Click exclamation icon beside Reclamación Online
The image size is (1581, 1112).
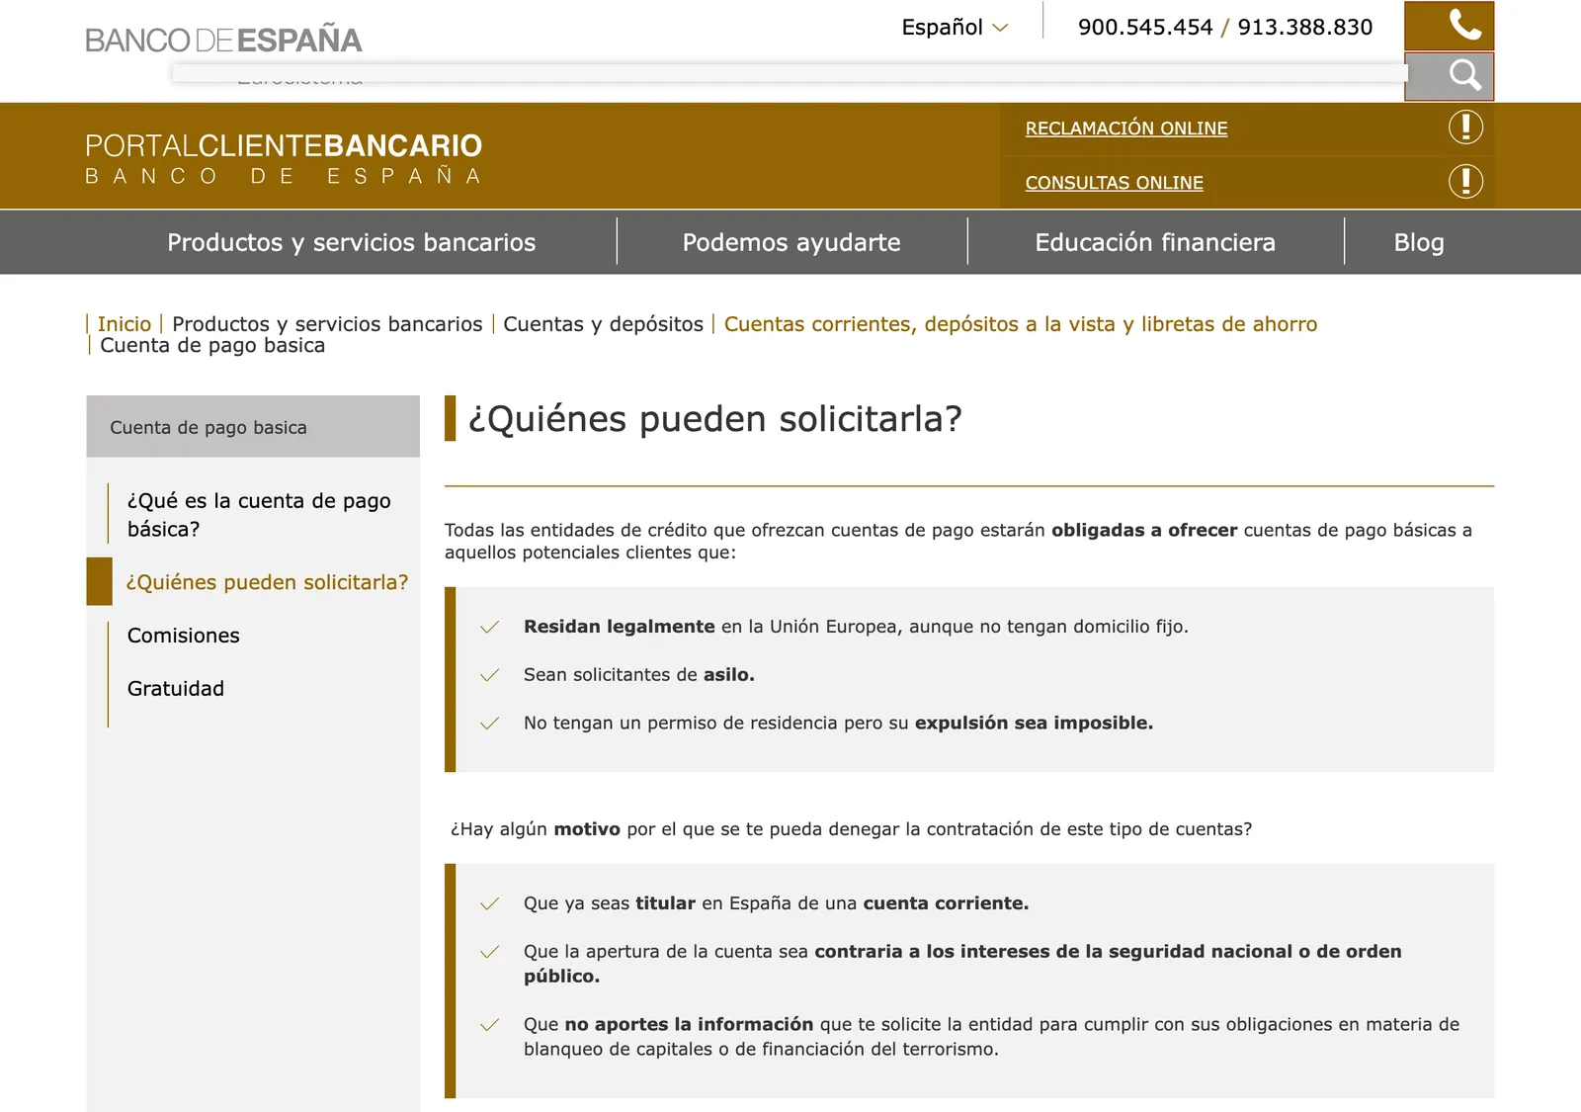pos(1465,128)
